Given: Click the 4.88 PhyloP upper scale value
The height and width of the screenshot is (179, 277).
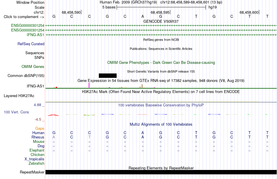Looking at the screenshot, I should click(37, 105).
